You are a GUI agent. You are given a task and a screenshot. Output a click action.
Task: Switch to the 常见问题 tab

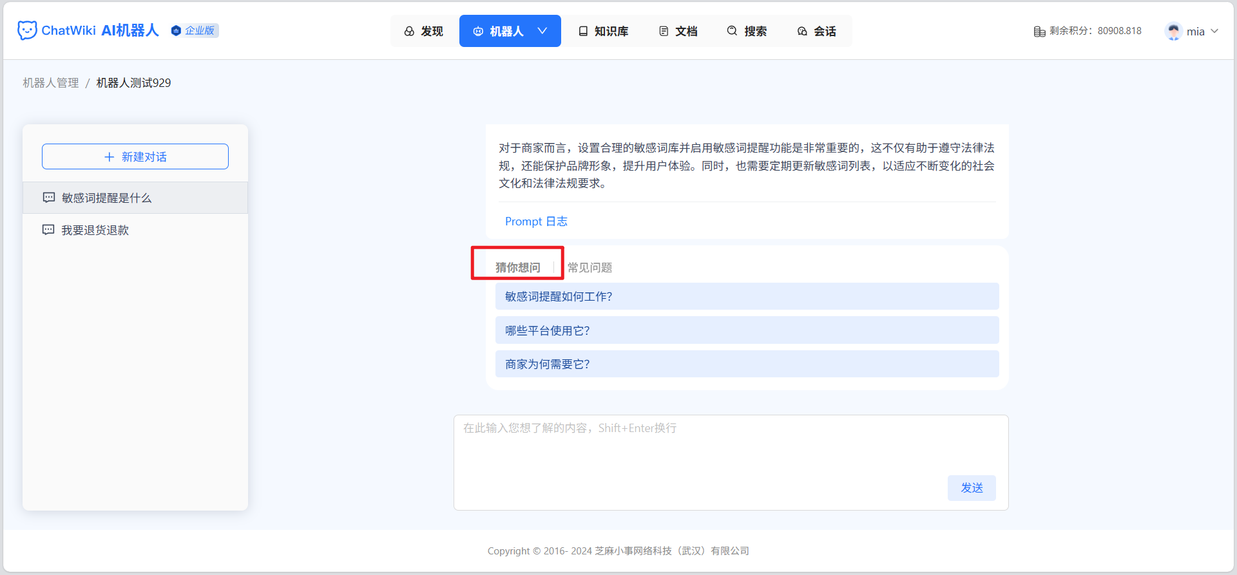[x=590, y=267]
